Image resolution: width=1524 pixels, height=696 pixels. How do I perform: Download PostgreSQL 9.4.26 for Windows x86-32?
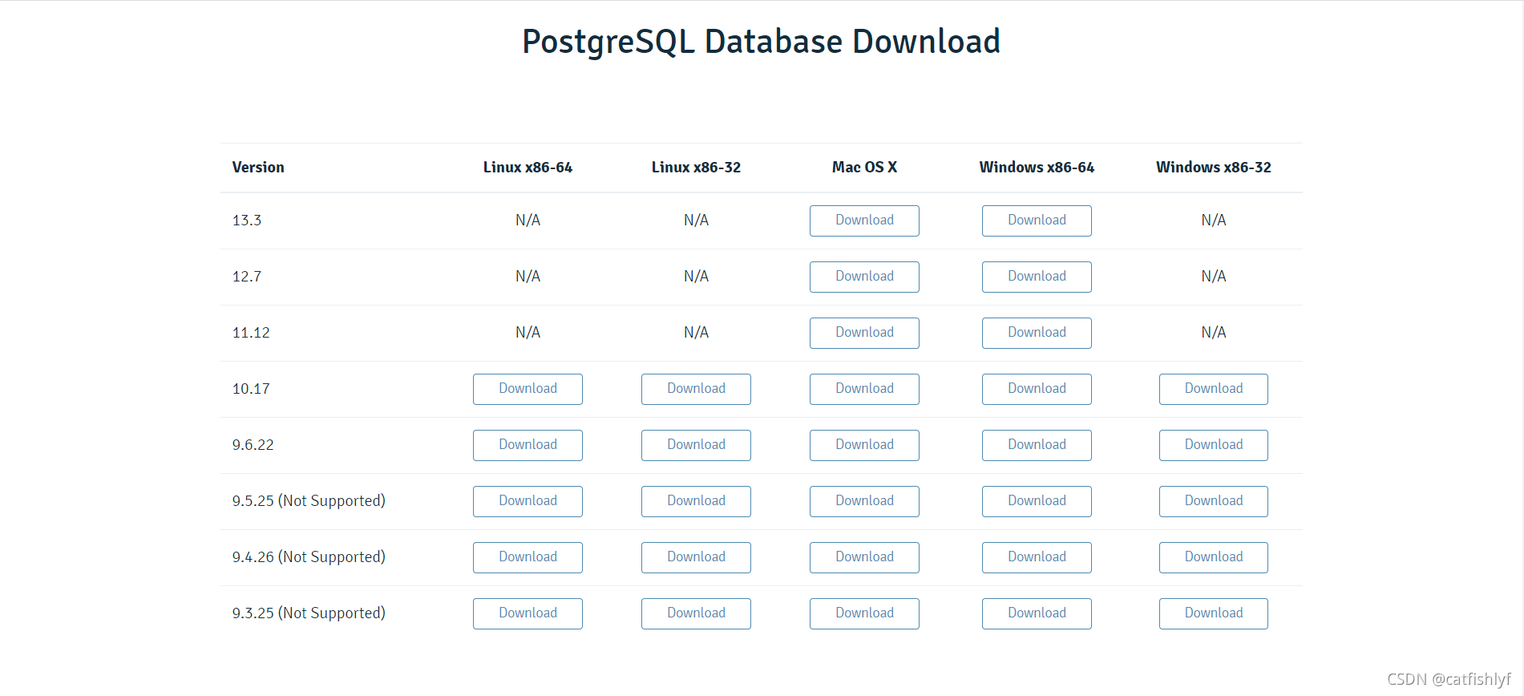click(x=1213, y=557)
